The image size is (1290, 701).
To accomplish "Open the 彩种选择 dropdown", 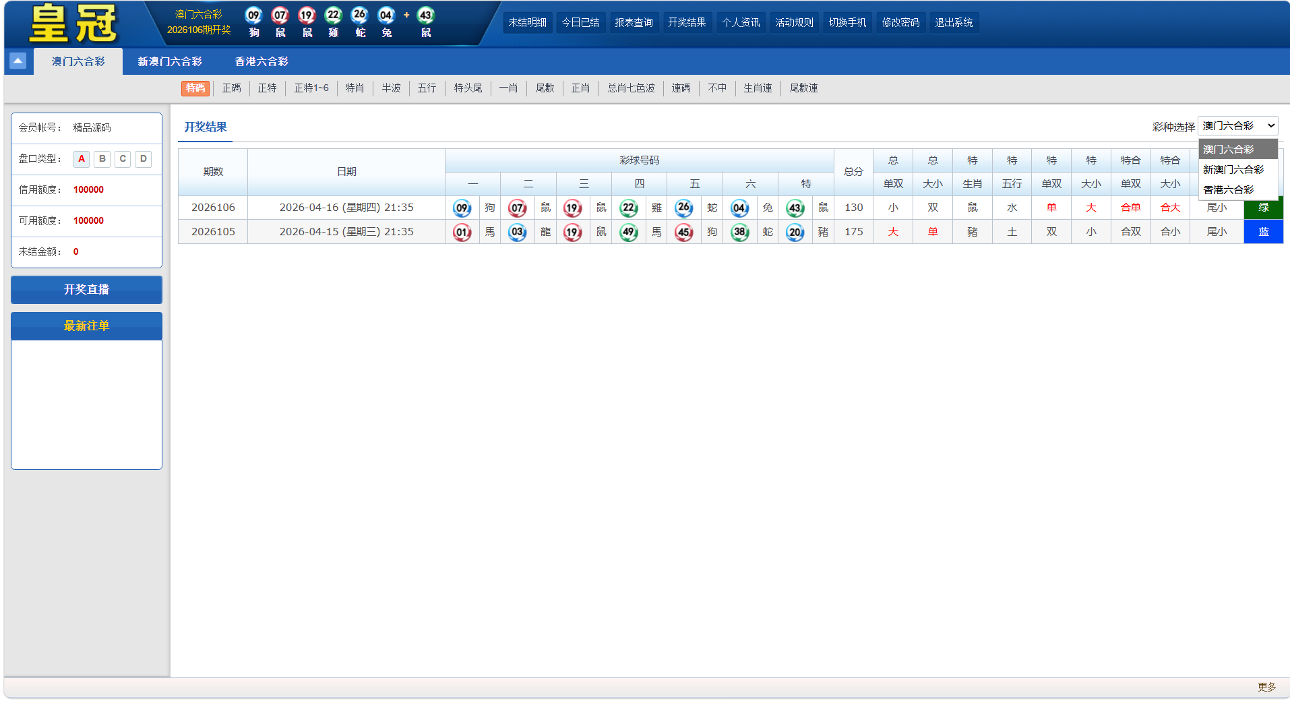I will tap(1237, 126).
